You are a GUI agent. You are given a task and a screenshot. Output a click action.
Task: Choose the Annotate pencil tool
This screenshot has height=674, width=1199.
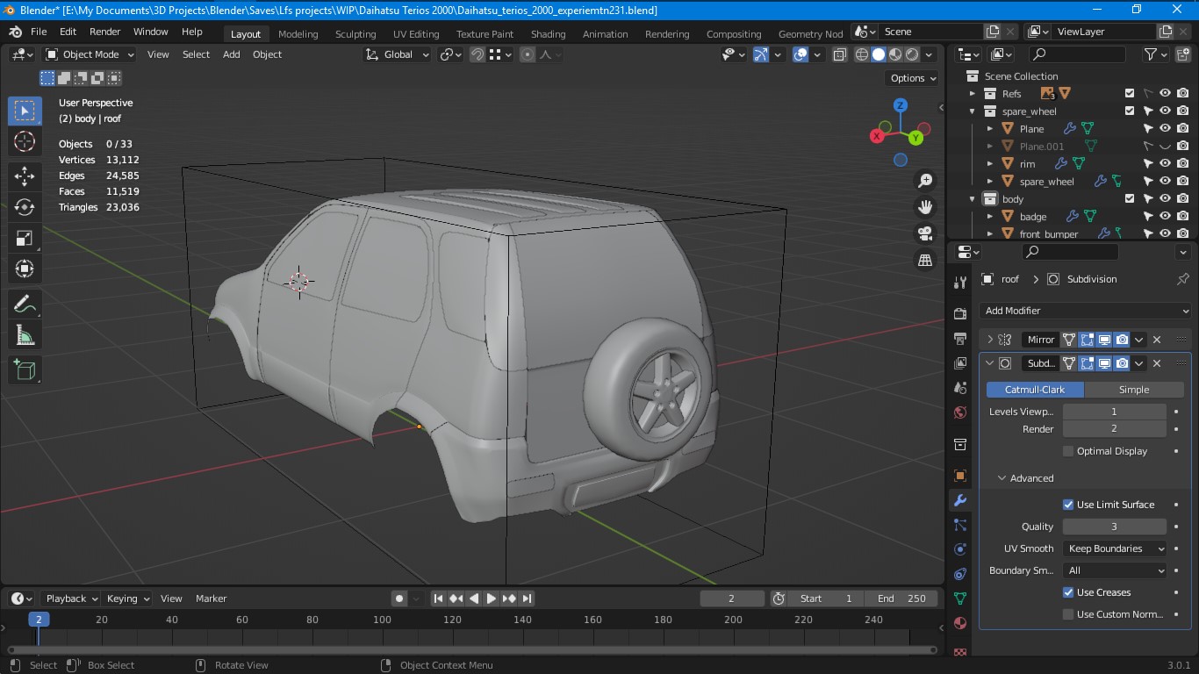click(x=25, y=305)
